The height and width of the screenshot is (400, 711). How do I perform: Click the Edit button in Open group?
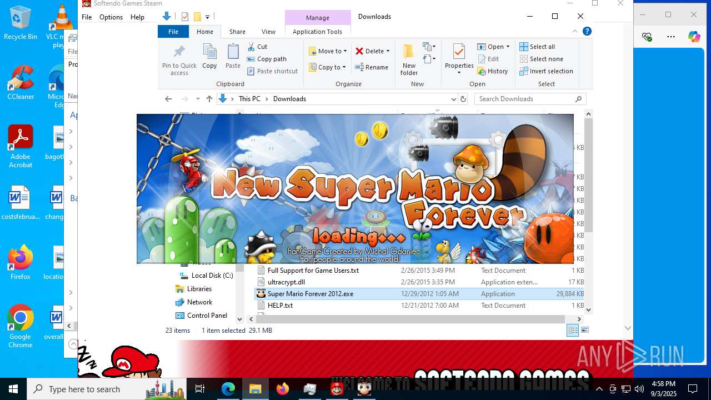(x=488, y=59)
